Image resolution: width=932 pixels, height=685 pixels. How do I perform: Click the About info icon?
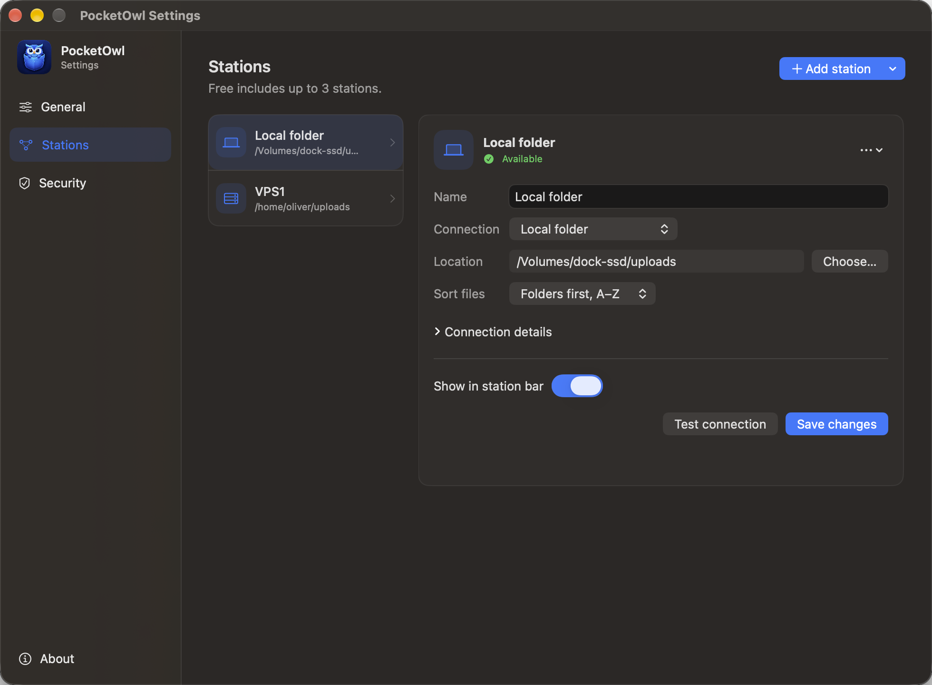25,659
